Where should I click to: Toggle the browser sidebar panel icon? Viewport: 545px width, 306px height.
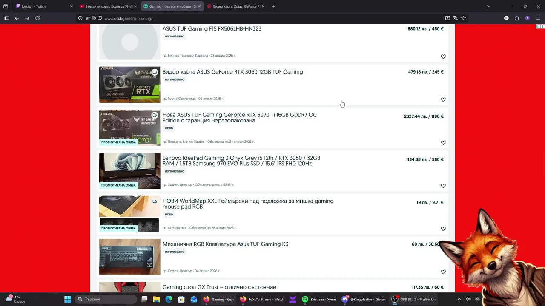pyautogui.click(x=6, y=18)
